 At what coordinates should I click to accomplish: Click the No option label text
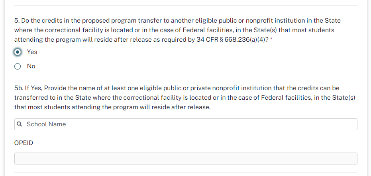(31, 66)
